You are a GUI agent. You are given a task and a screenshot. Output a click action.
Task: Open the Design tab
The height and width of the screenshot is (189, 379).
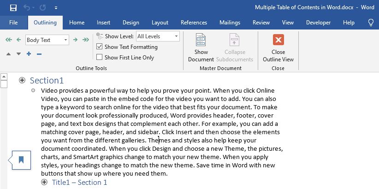tap(131, 23)
